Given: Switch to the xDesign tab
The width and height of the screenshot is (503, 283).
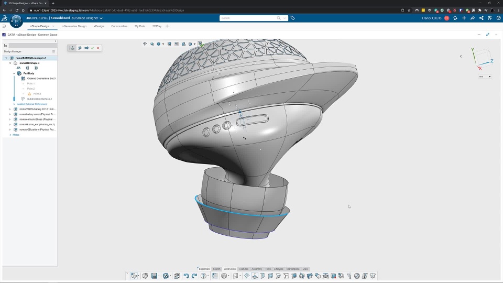Looking at the screenshot, I should tap(99, 26).
